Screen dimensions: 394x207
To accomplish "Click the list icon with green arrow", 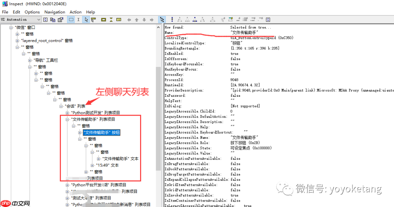I will point(231,20).
